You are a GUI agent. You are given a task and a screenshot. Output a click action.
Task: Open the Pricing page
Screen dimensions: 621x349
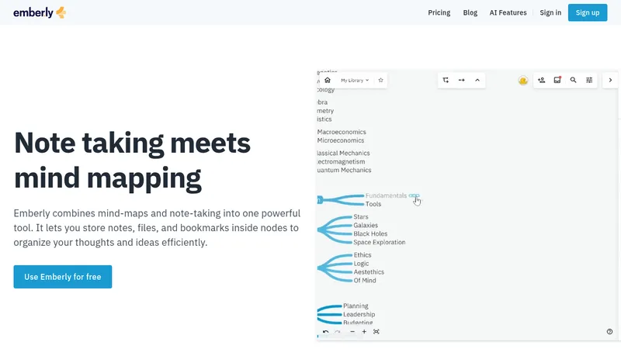pos(439,12)
